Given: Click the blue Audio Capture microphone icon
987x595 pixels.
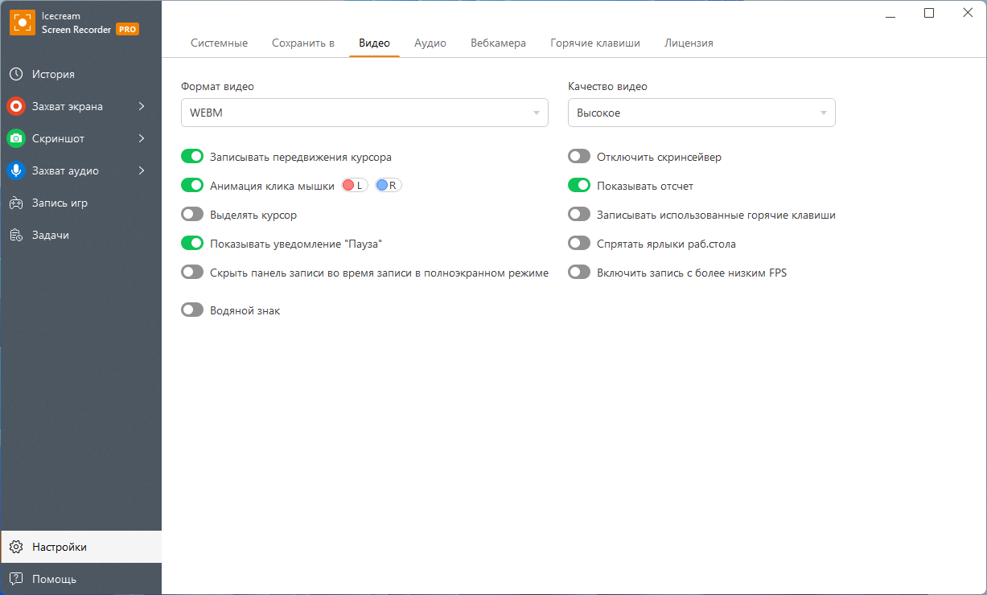Looking at the screenshot, I should tap(16, 170).
